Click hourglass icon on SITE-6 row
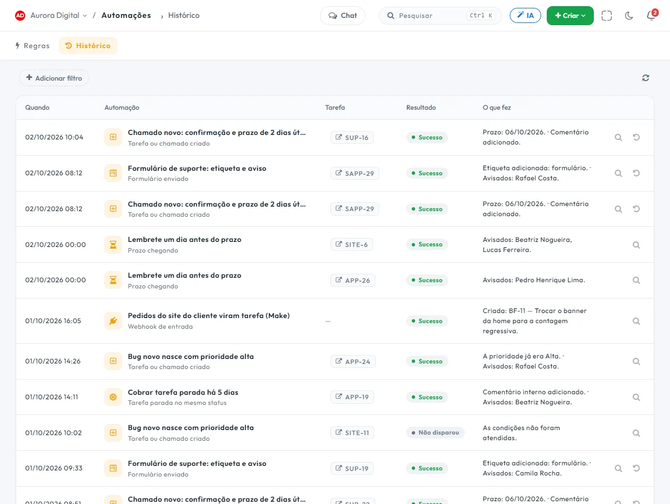The image size is (670, 504). click(x=113, y=245)
